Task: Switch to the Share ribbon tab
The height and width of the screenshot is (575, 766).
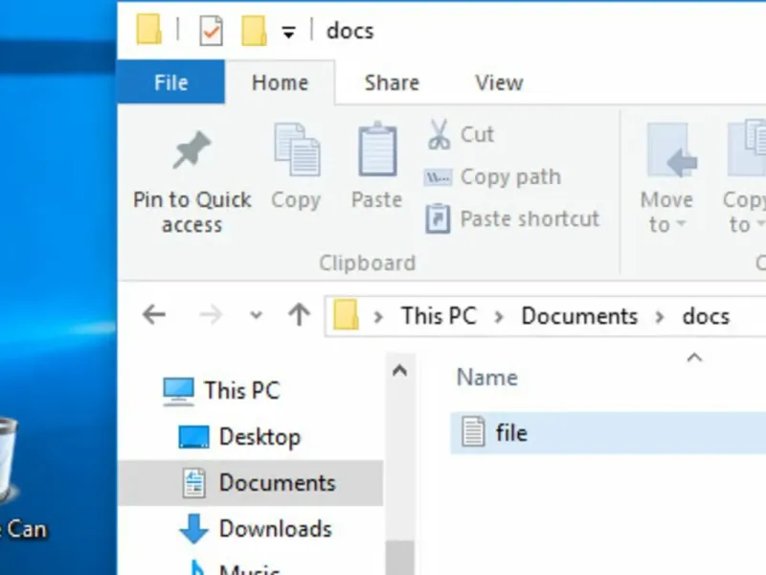Action: (392, 82)
